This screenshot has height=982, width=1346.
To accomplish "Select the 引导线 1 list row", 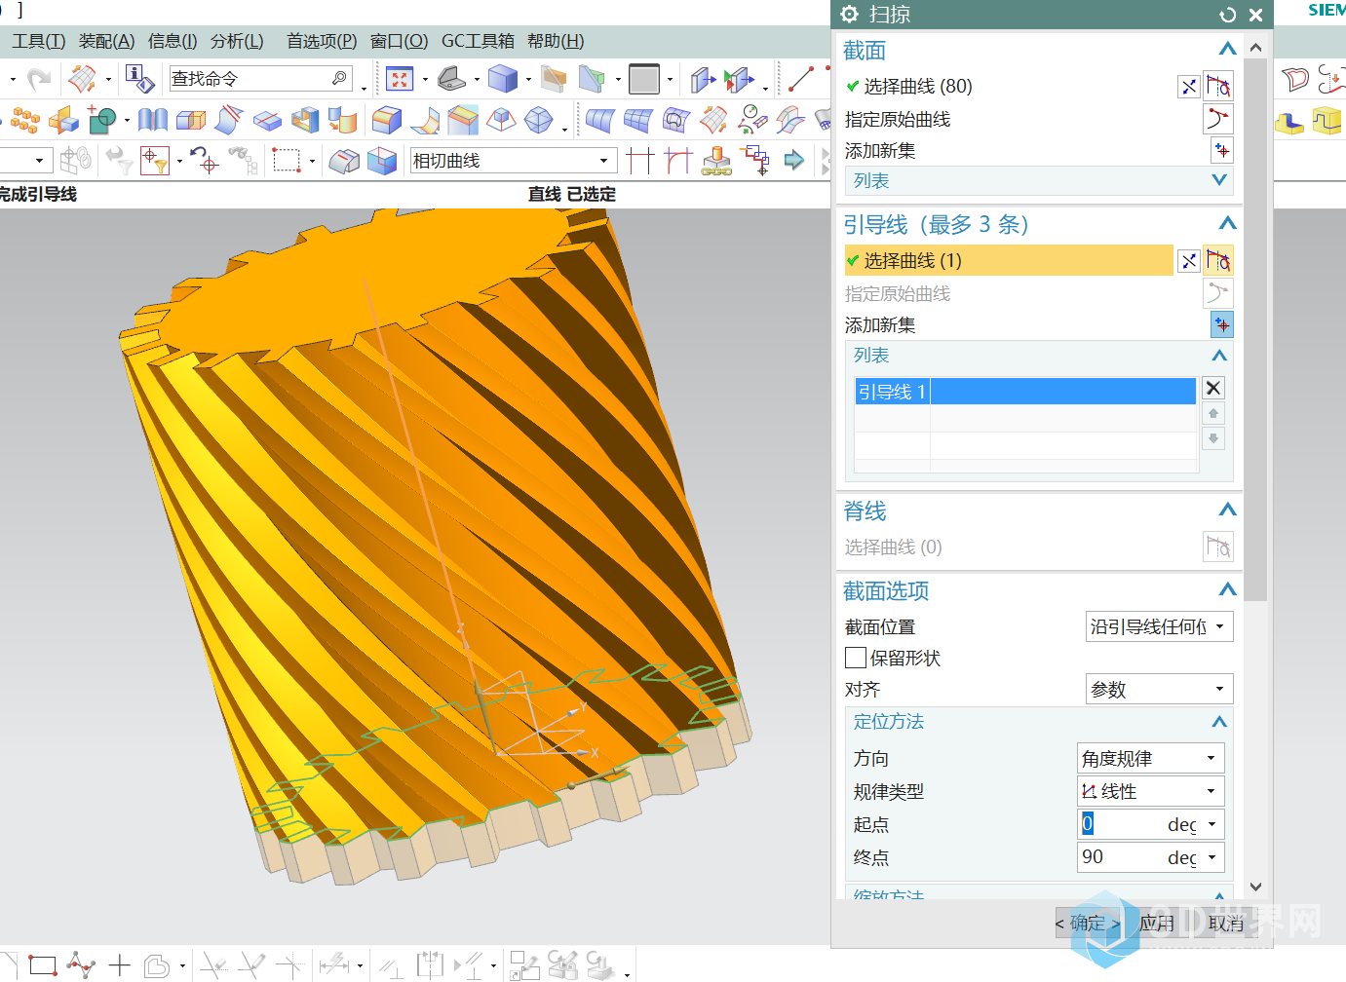I will tap(1025, 392).
